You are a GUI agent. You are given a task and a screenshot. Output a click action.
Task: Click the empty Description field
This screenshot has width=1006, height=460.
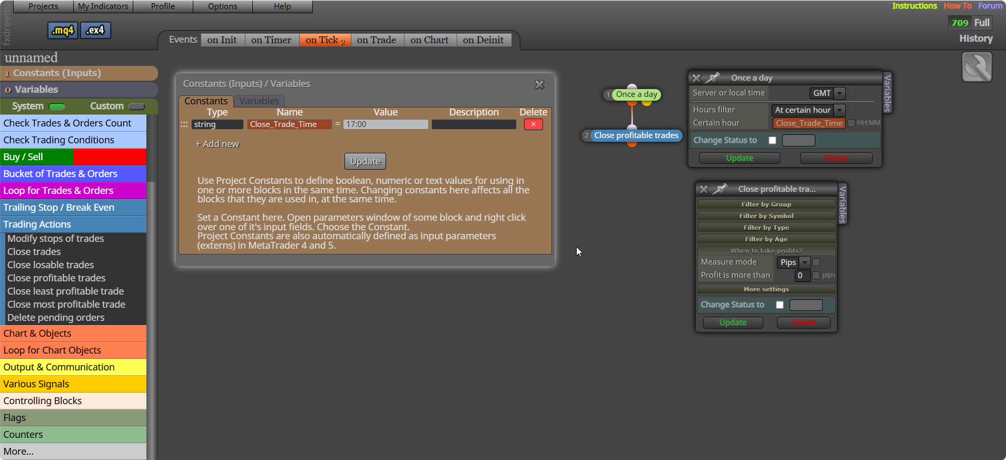pyautogui.click(x=474, y=124)
